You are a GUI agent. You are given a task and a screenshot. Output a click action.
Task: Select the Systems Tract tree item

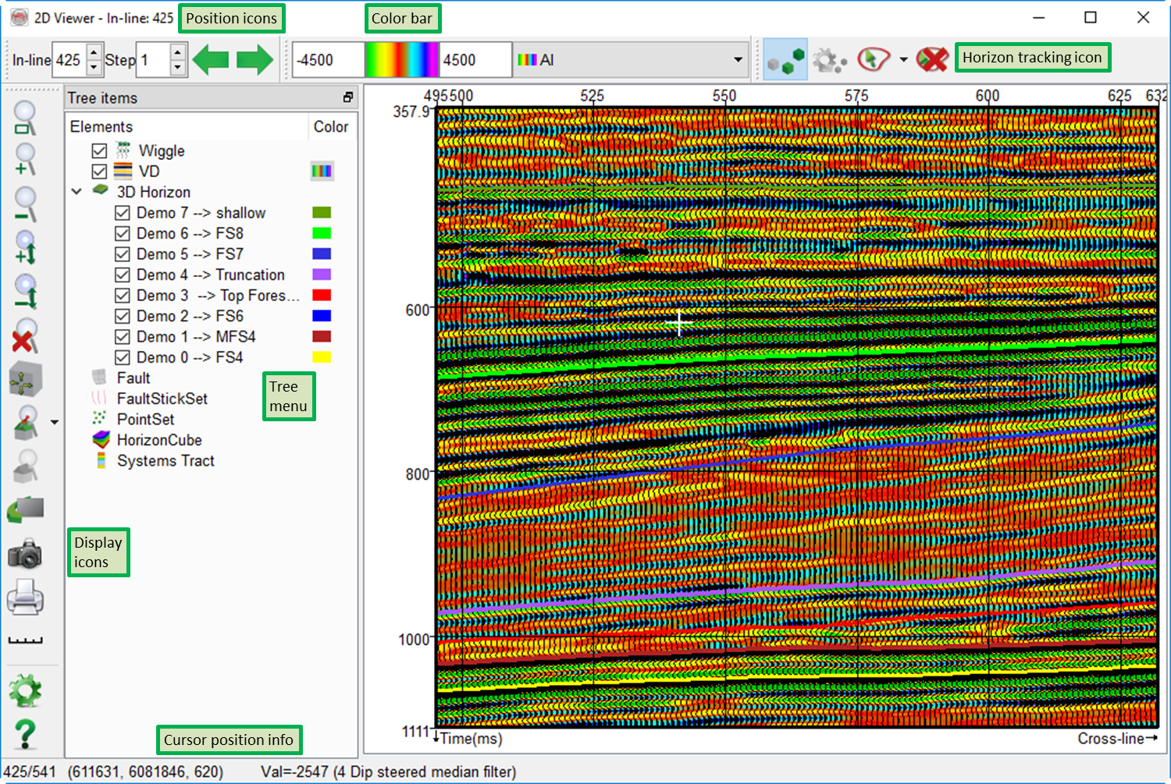(x=166, y=461)
